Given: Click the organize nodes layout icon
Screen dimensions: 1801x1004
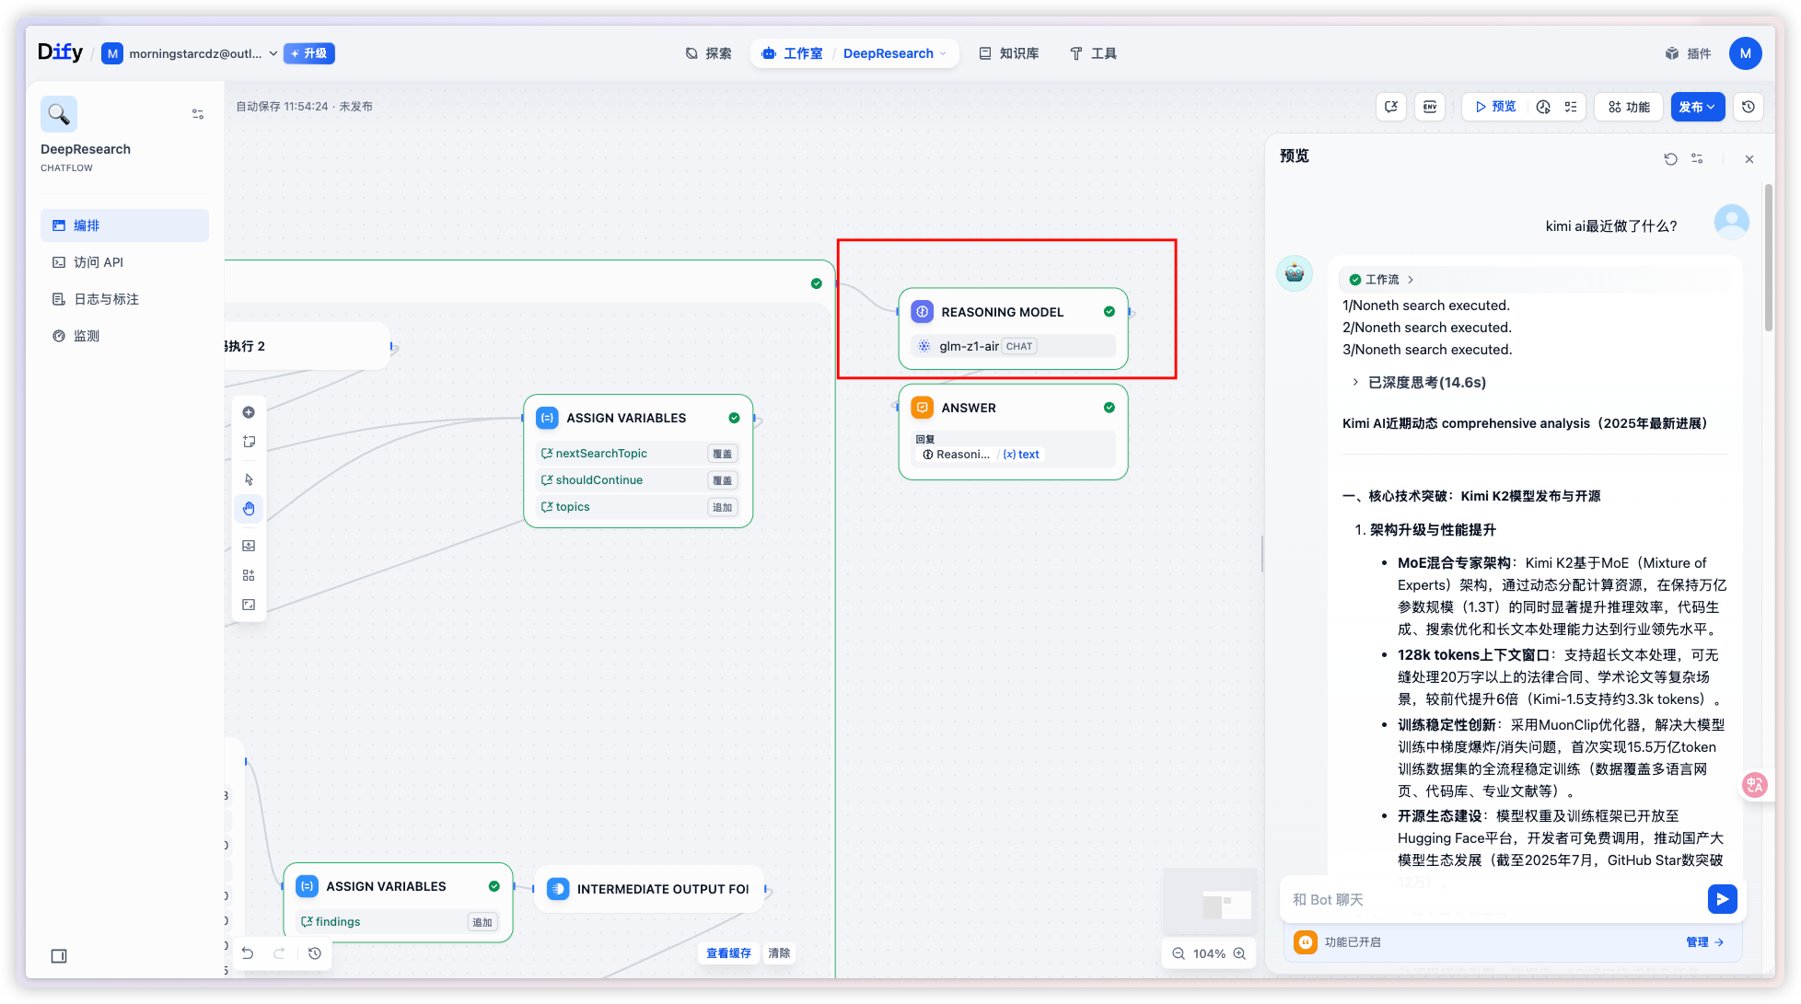Looking at the screenshot, I should pos(249,575).
